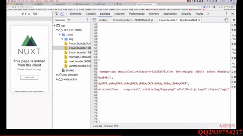Open DevTools three-dot customize menu

pos(226,14)
